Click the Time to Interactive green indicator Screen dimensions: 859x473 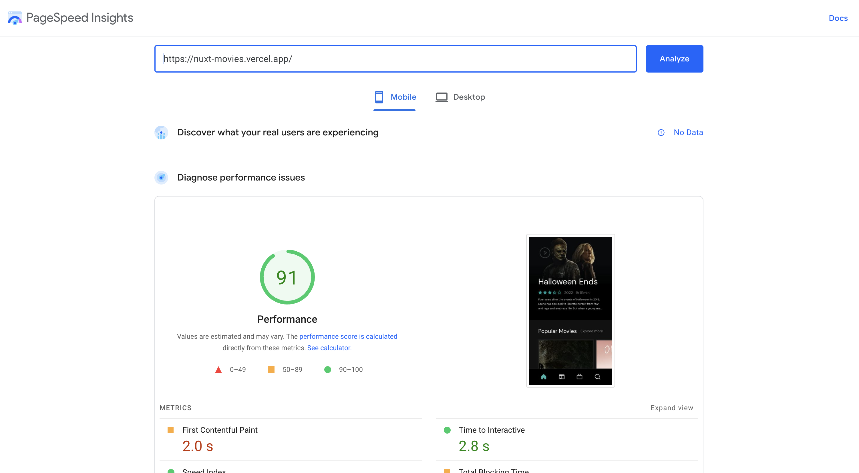coord(447,430)
